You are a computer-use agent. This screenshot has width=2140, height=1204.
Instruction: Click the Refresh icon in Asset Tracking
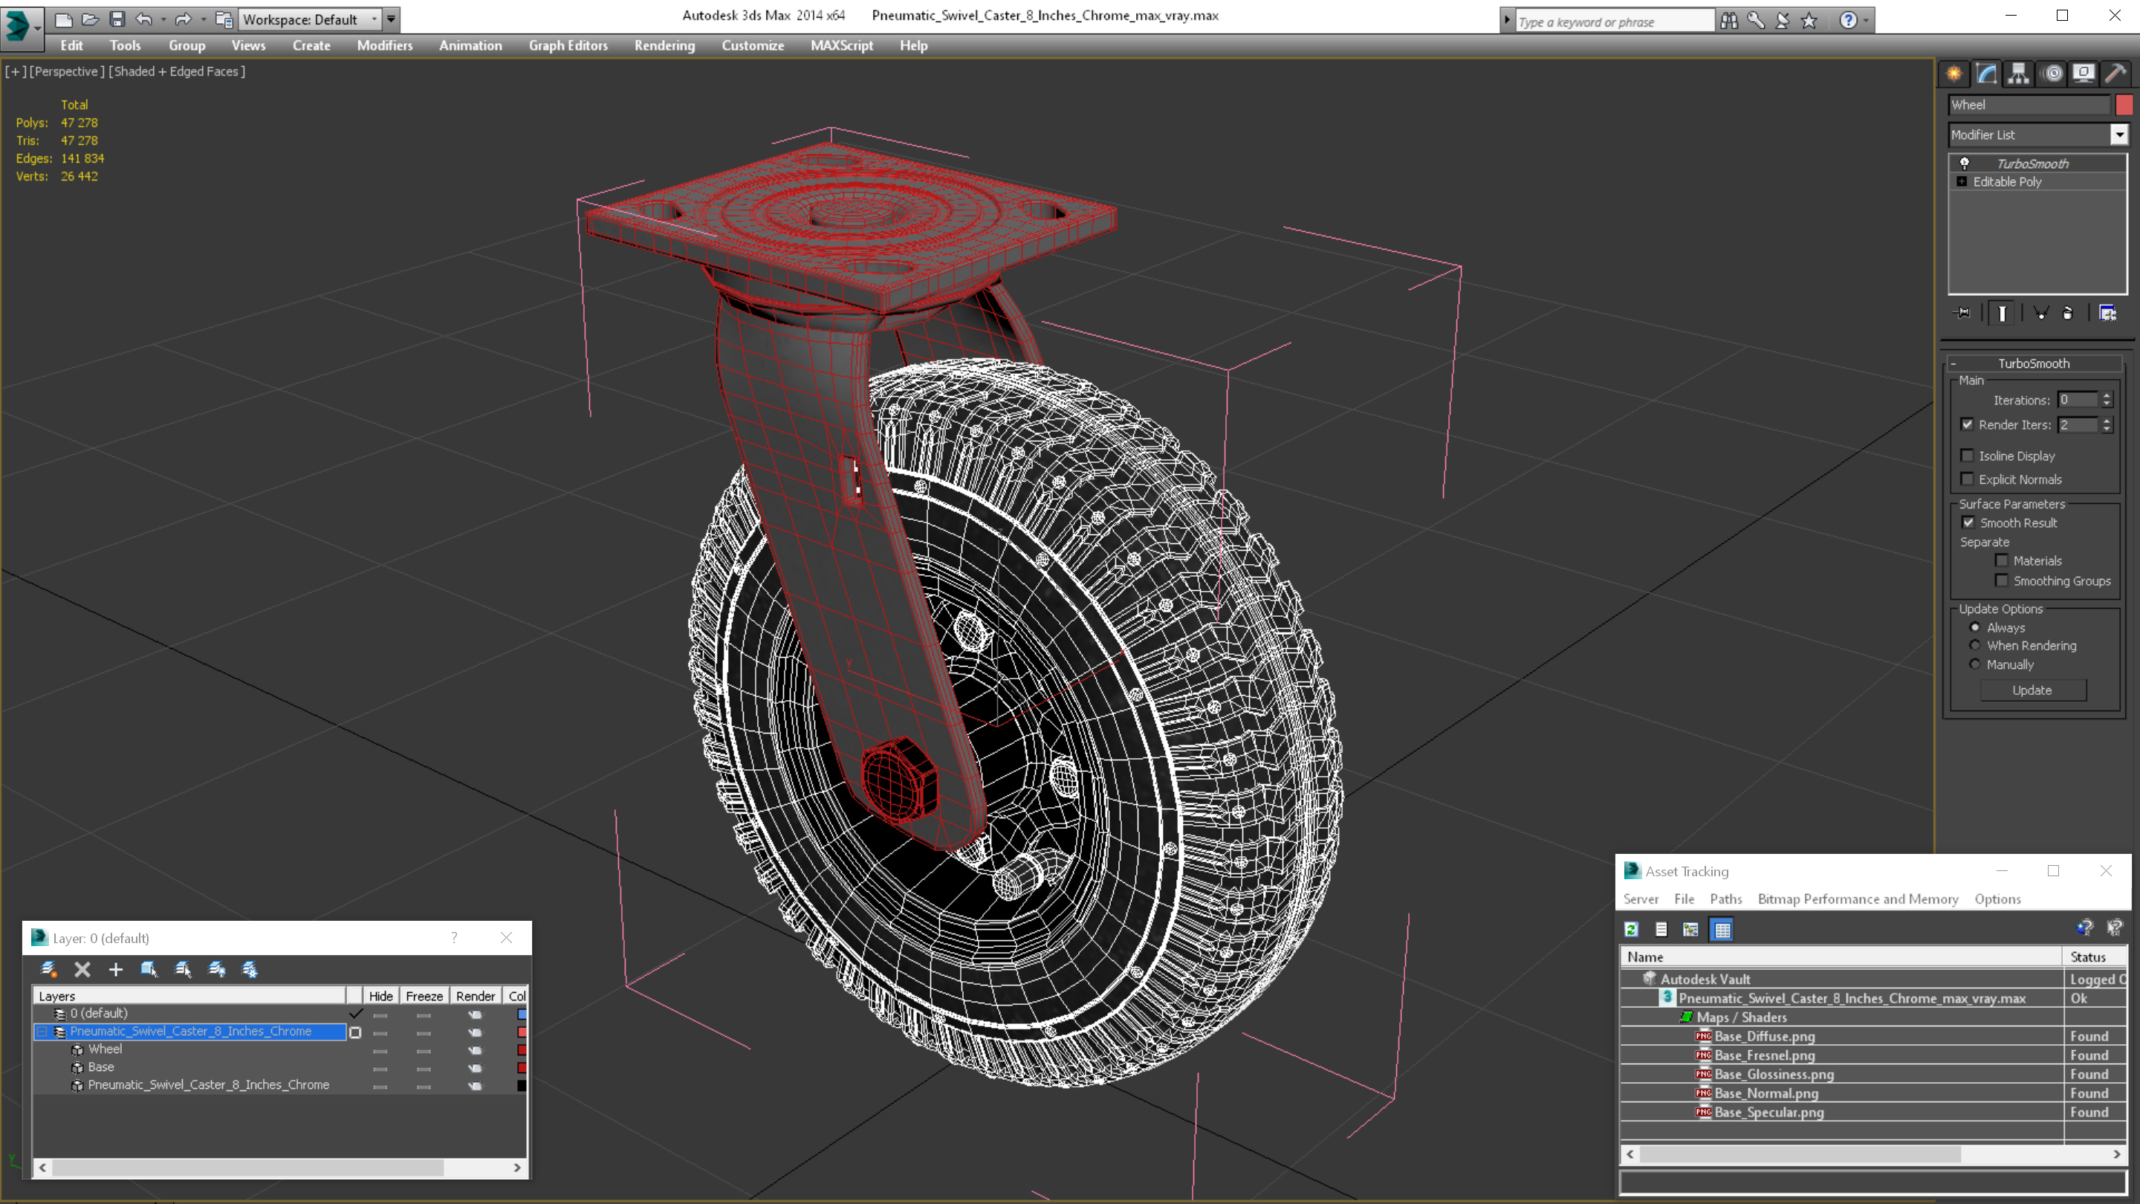1632,929
